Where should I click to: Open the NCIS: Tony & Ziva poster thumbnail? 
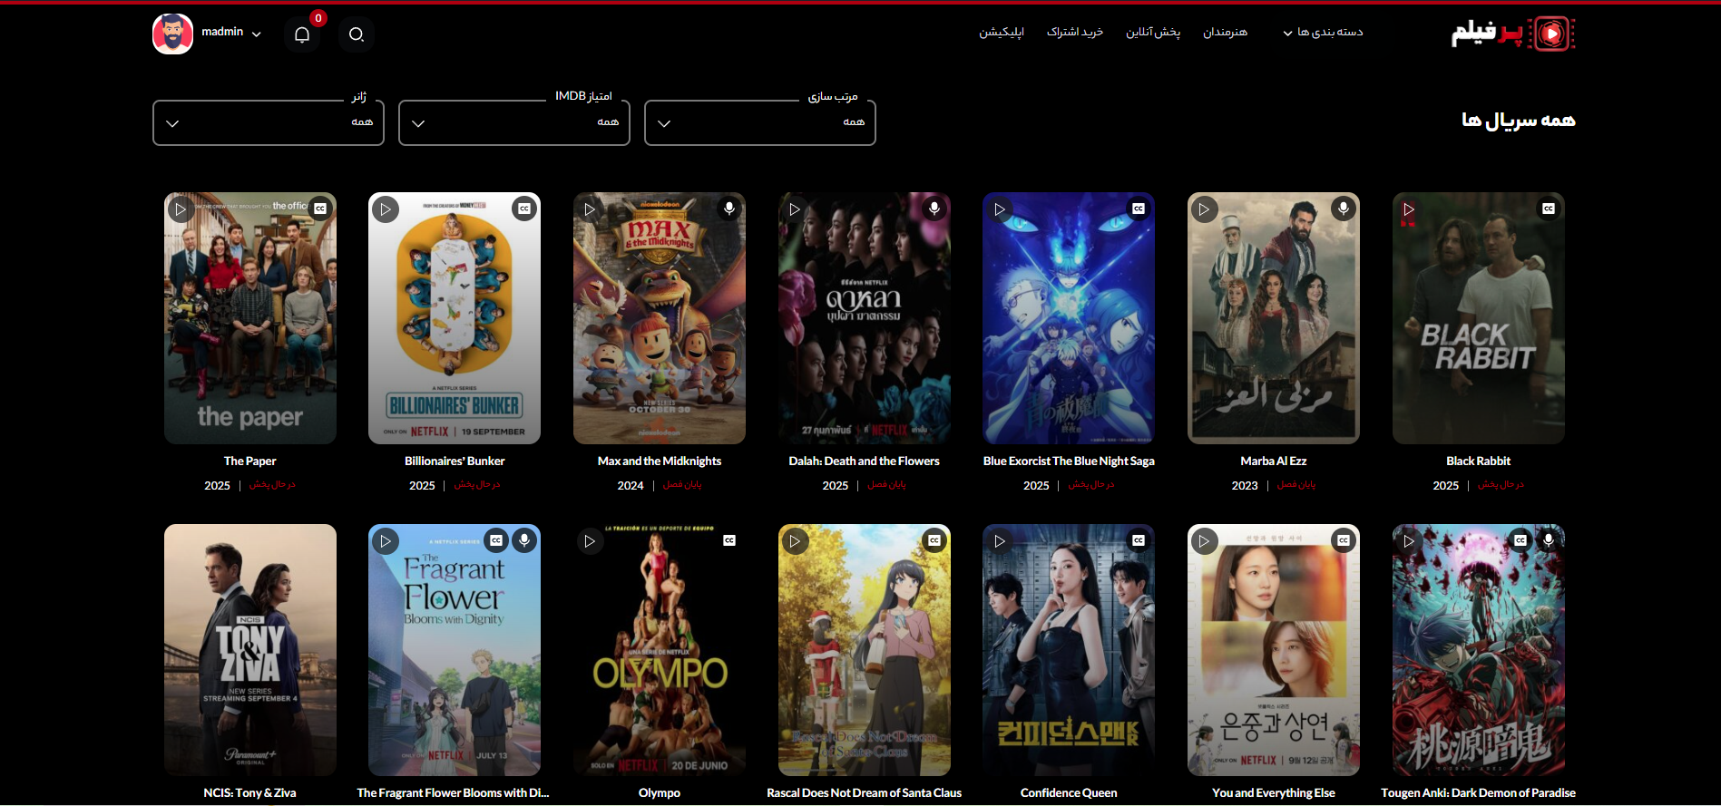pyautogui.click(x=250, y=649)
